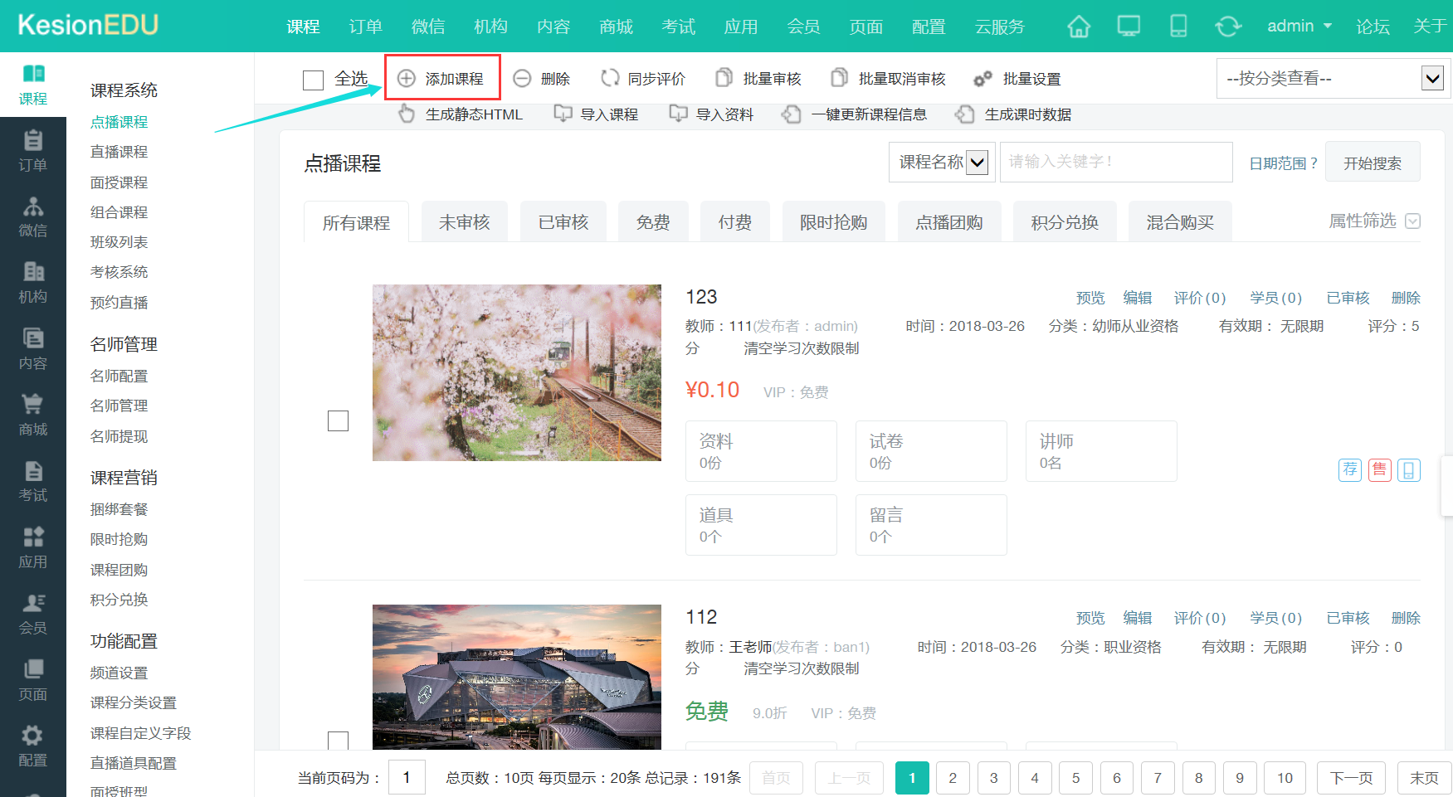Open the 商城 shopping cart sidebar icon
Image resolution: width=1453 pixels, height=797 pixels.
pos(33,415)
